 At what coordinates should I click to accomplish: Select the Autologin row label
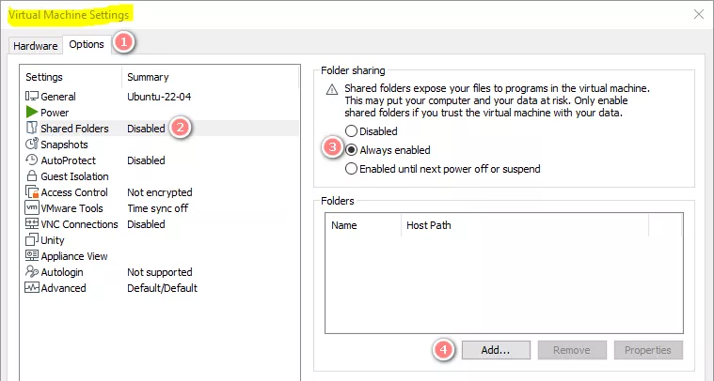click(x=62, y=272)
